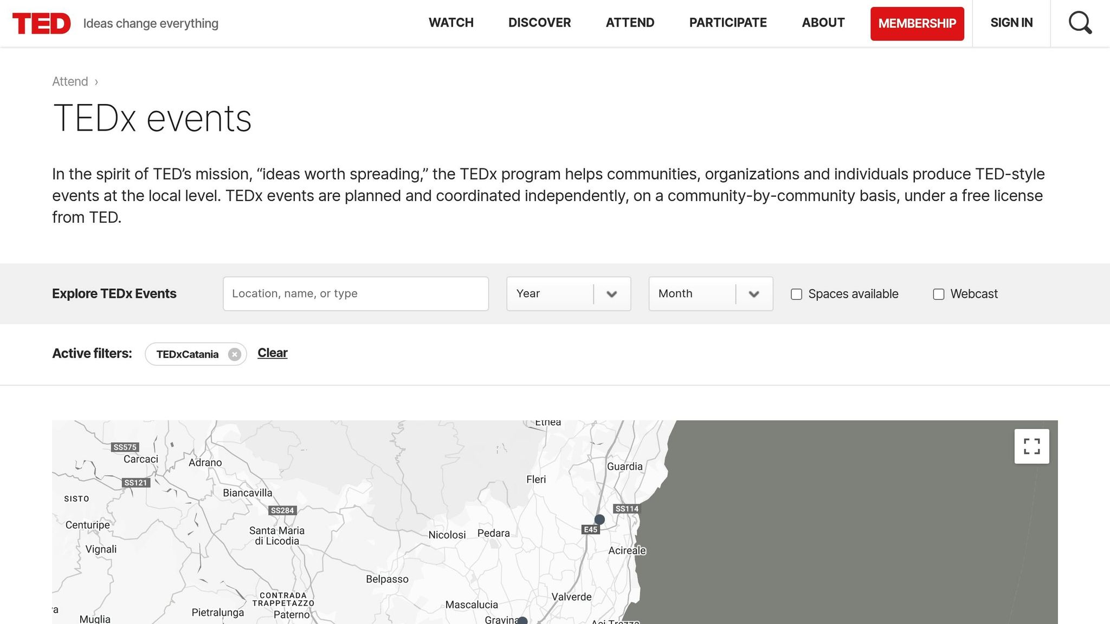Enable Spaces available checkbox
The height and width of the screenshot is (624, 1110).
click(796, 294)
